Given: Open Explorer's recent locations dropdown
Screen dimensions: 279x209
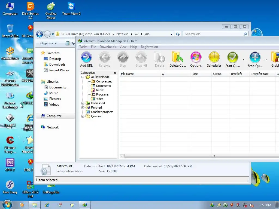Looking at the screenshot, I should point(53,34).
